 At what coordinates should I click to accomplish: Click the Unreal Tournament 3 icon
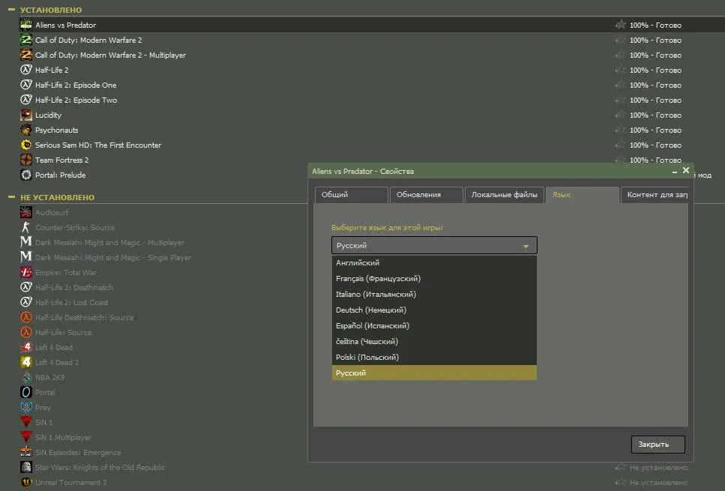[26, 482]
